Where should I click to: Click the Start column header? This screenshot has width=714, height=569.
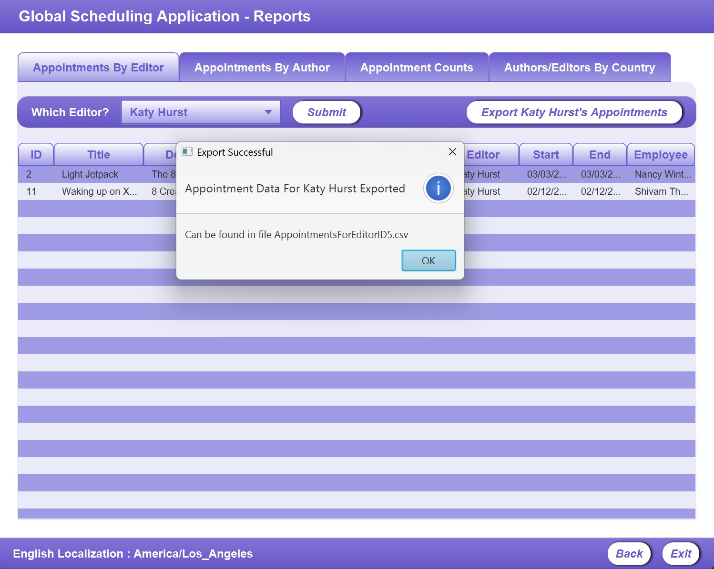pos(545,155)
